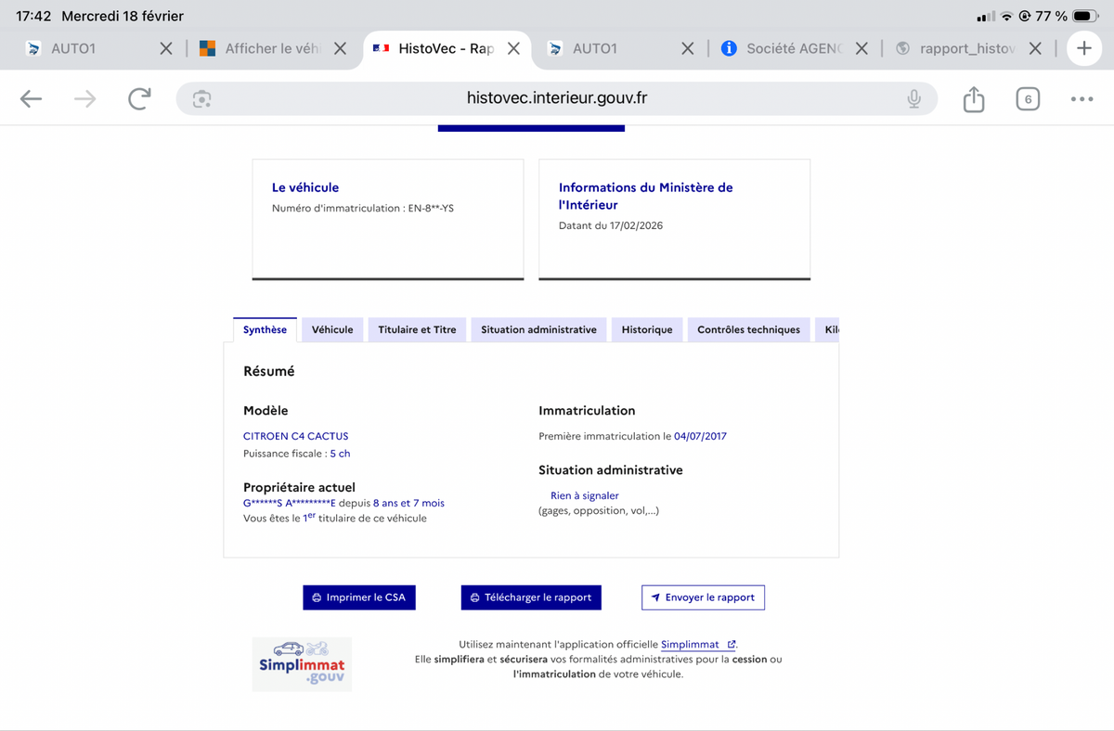Open Google Lens camera search in address bar
Screen dimensions: 1114x731
click(202, 98)
